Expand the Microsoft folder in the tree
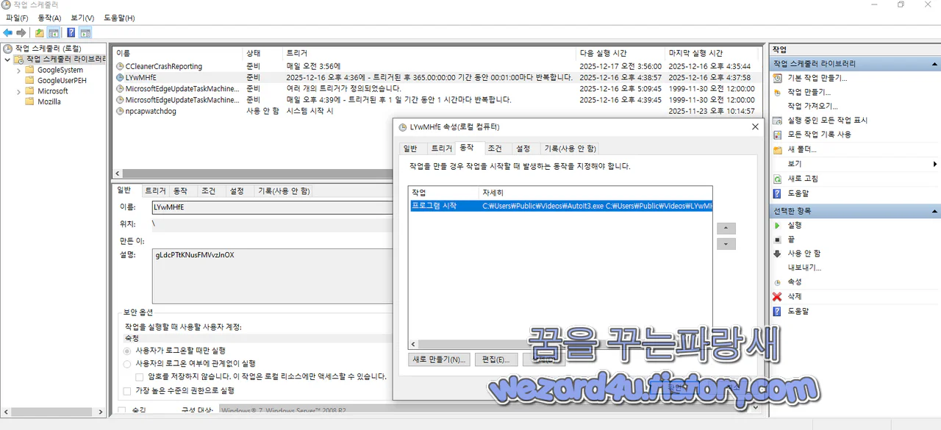This screenshot has height=430, width=941. click(19, 90)
